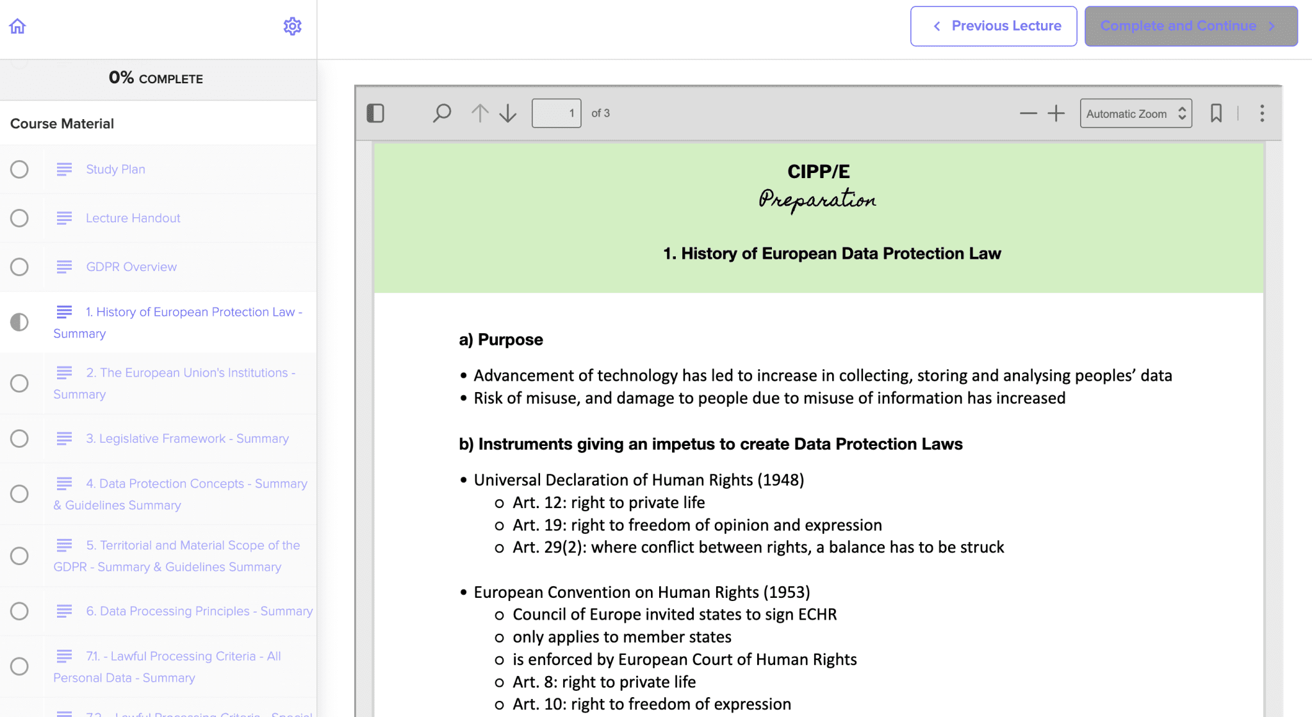Open 1. History of European Protection Law summary

coord(178,322)
